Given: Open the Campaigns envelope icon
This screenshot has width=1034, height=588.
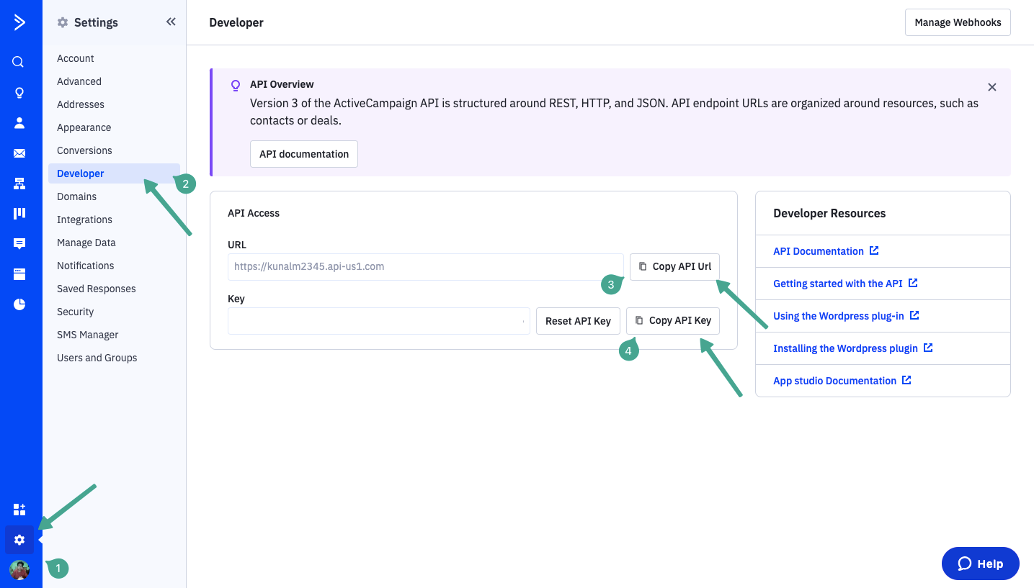Looking at the screenshot, I should 19,153.
